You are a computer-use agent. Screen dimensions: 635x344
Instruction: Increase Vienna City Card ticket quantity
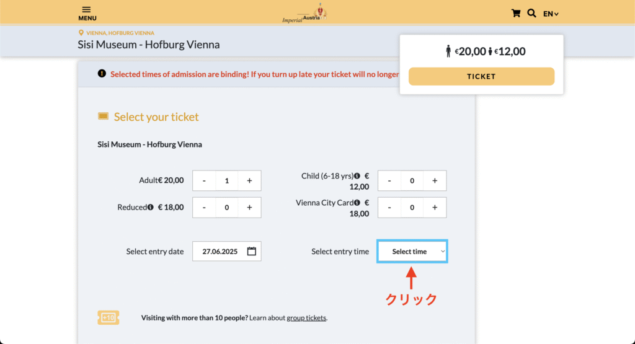point(435,208)
